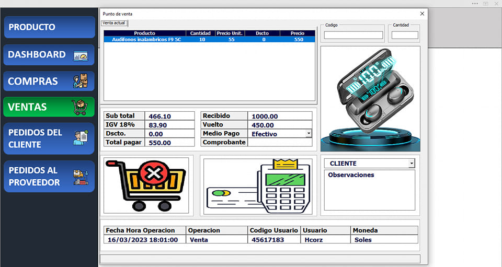502x267 pixels.
Task: Click the row price cell 550
Action: pyautogui.click(x=299, y=40)
